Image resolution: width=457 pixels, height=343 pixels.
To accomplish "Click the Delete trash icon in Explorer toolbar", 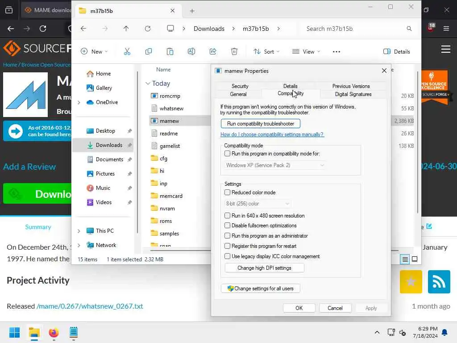I will click(234, 52).
